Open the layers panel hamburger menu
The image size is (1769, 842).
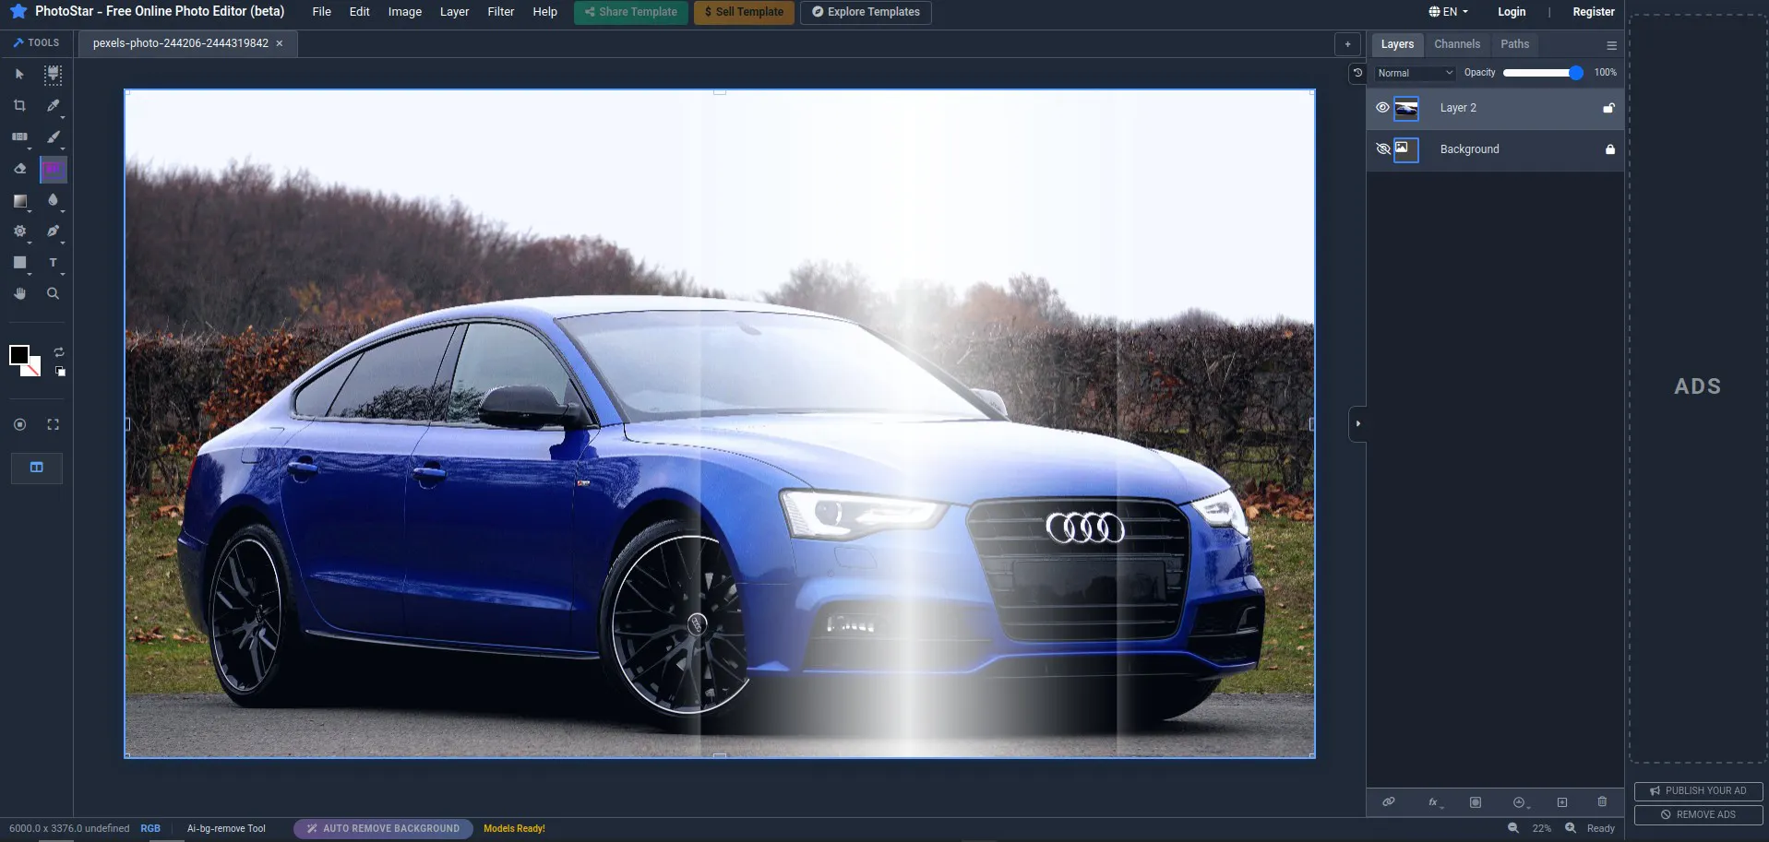click(1611, 45)
